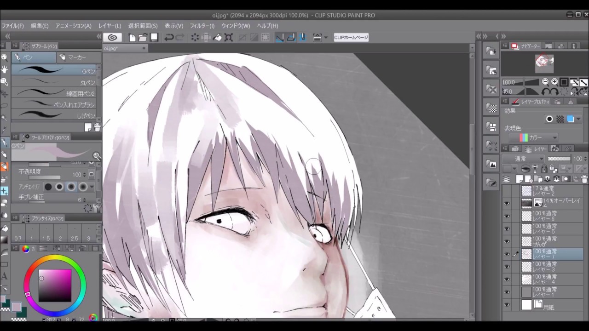Image resolution: width=589 pixels, height=331 pixels.
Task: Adjust the layer opacity slider
Action: click(559, 159)
